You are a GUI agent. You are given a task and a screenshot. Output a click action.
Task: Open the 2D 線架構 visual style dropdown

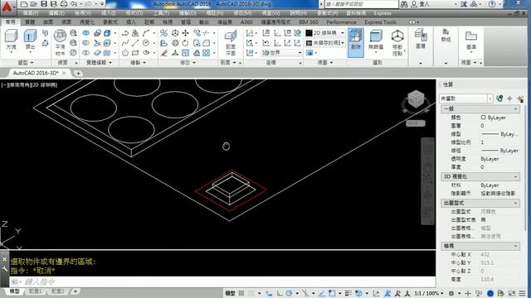tap(325, 33)
